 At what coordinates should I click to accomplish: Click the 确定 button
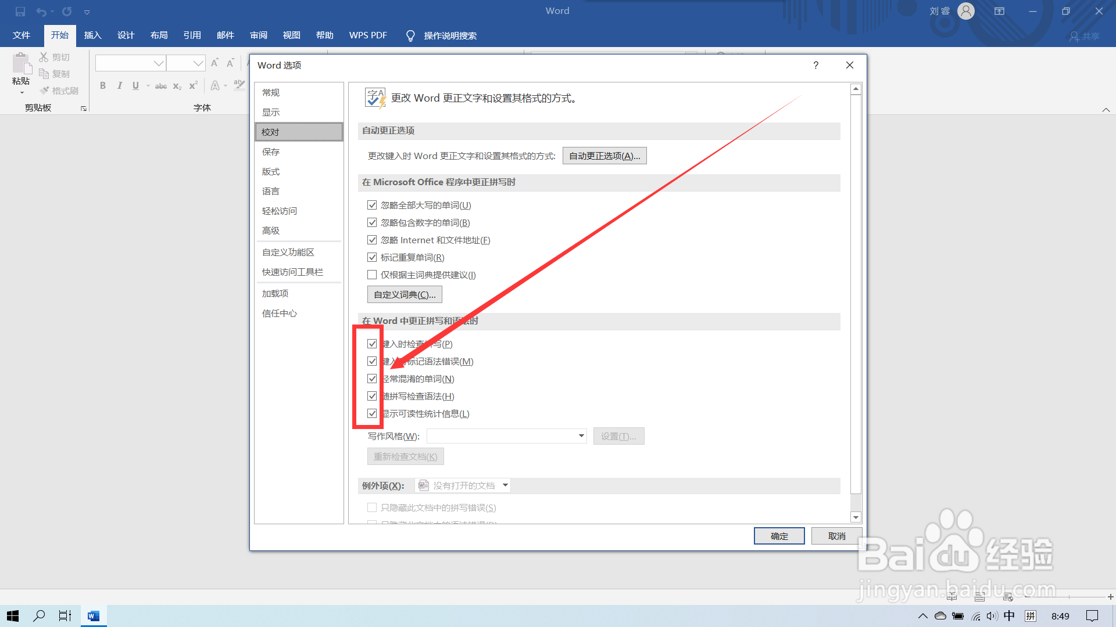[779, 536]
